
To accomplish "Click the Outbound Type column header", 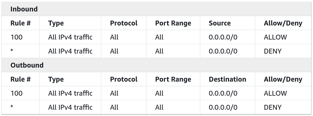I will click(x=56, y=79).
